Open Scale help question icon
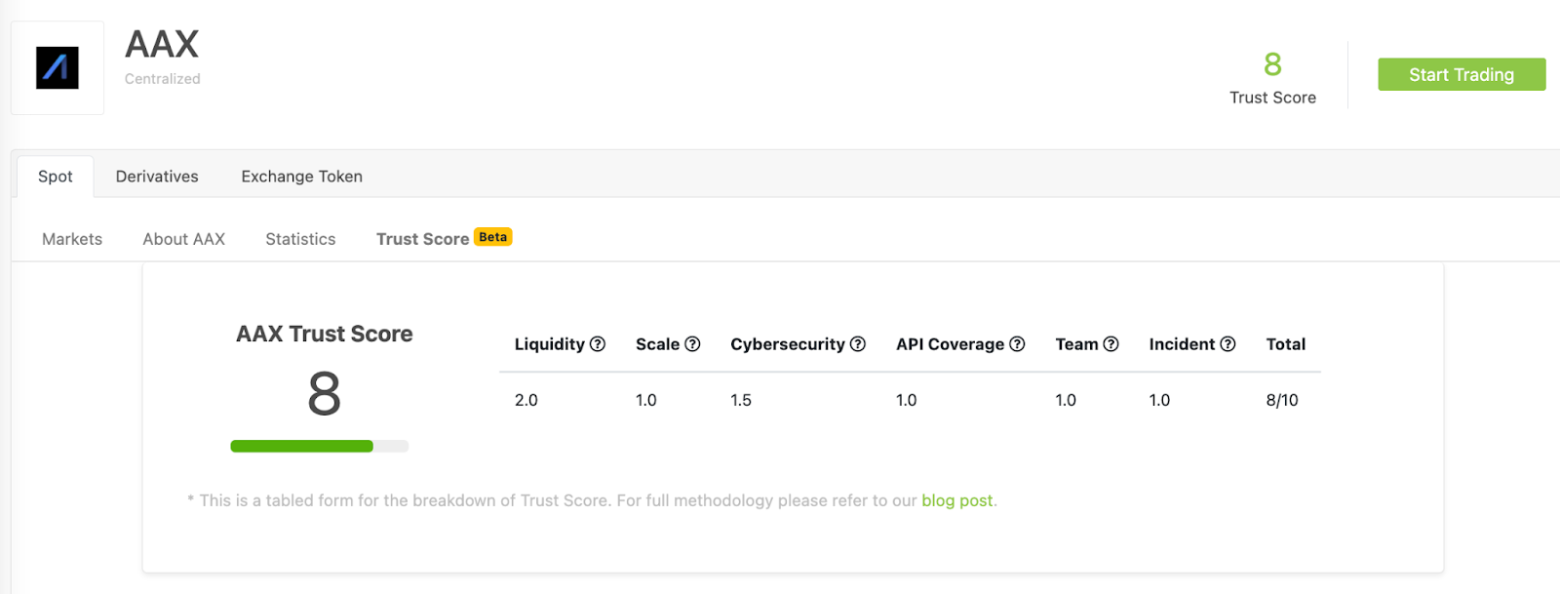1560x594 pixels. point(692,344)
